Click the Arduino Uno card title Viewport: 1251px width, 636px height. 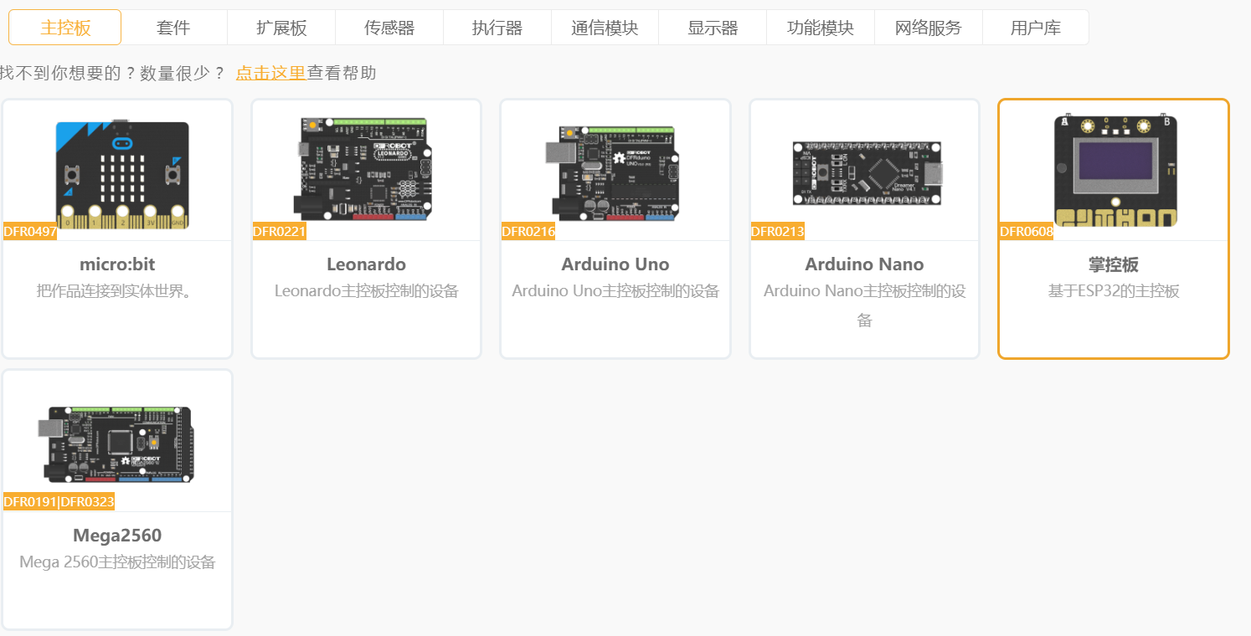615,264
